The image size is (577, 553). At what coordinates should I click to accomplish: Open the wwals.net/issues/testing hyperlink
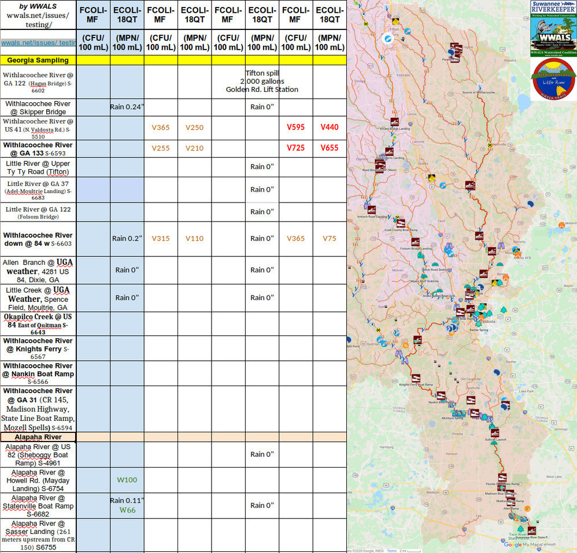[38, 43]
